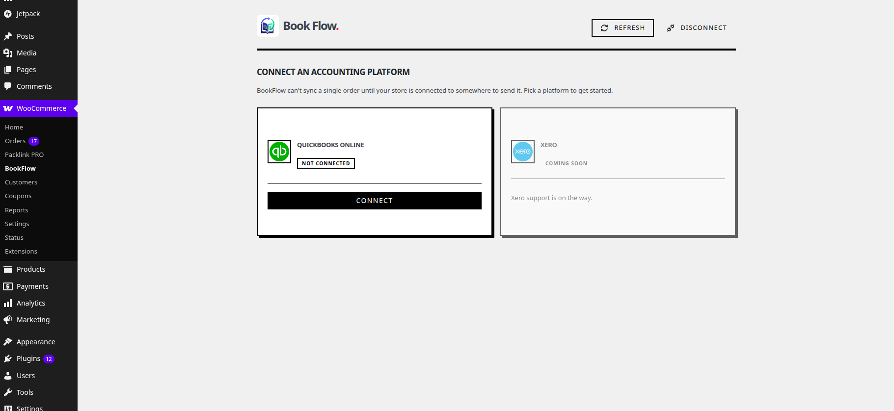
Task: Click the Plugins plug icon
Action: coord(8,359)
